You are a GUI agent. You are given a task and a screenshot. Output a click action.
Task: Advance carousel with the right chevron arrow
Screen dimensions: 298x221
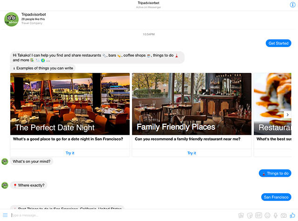287,114
